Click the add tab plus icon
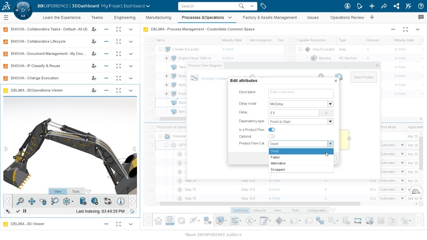427x240 pixels. pyautogui.click(x=372, y=17)
